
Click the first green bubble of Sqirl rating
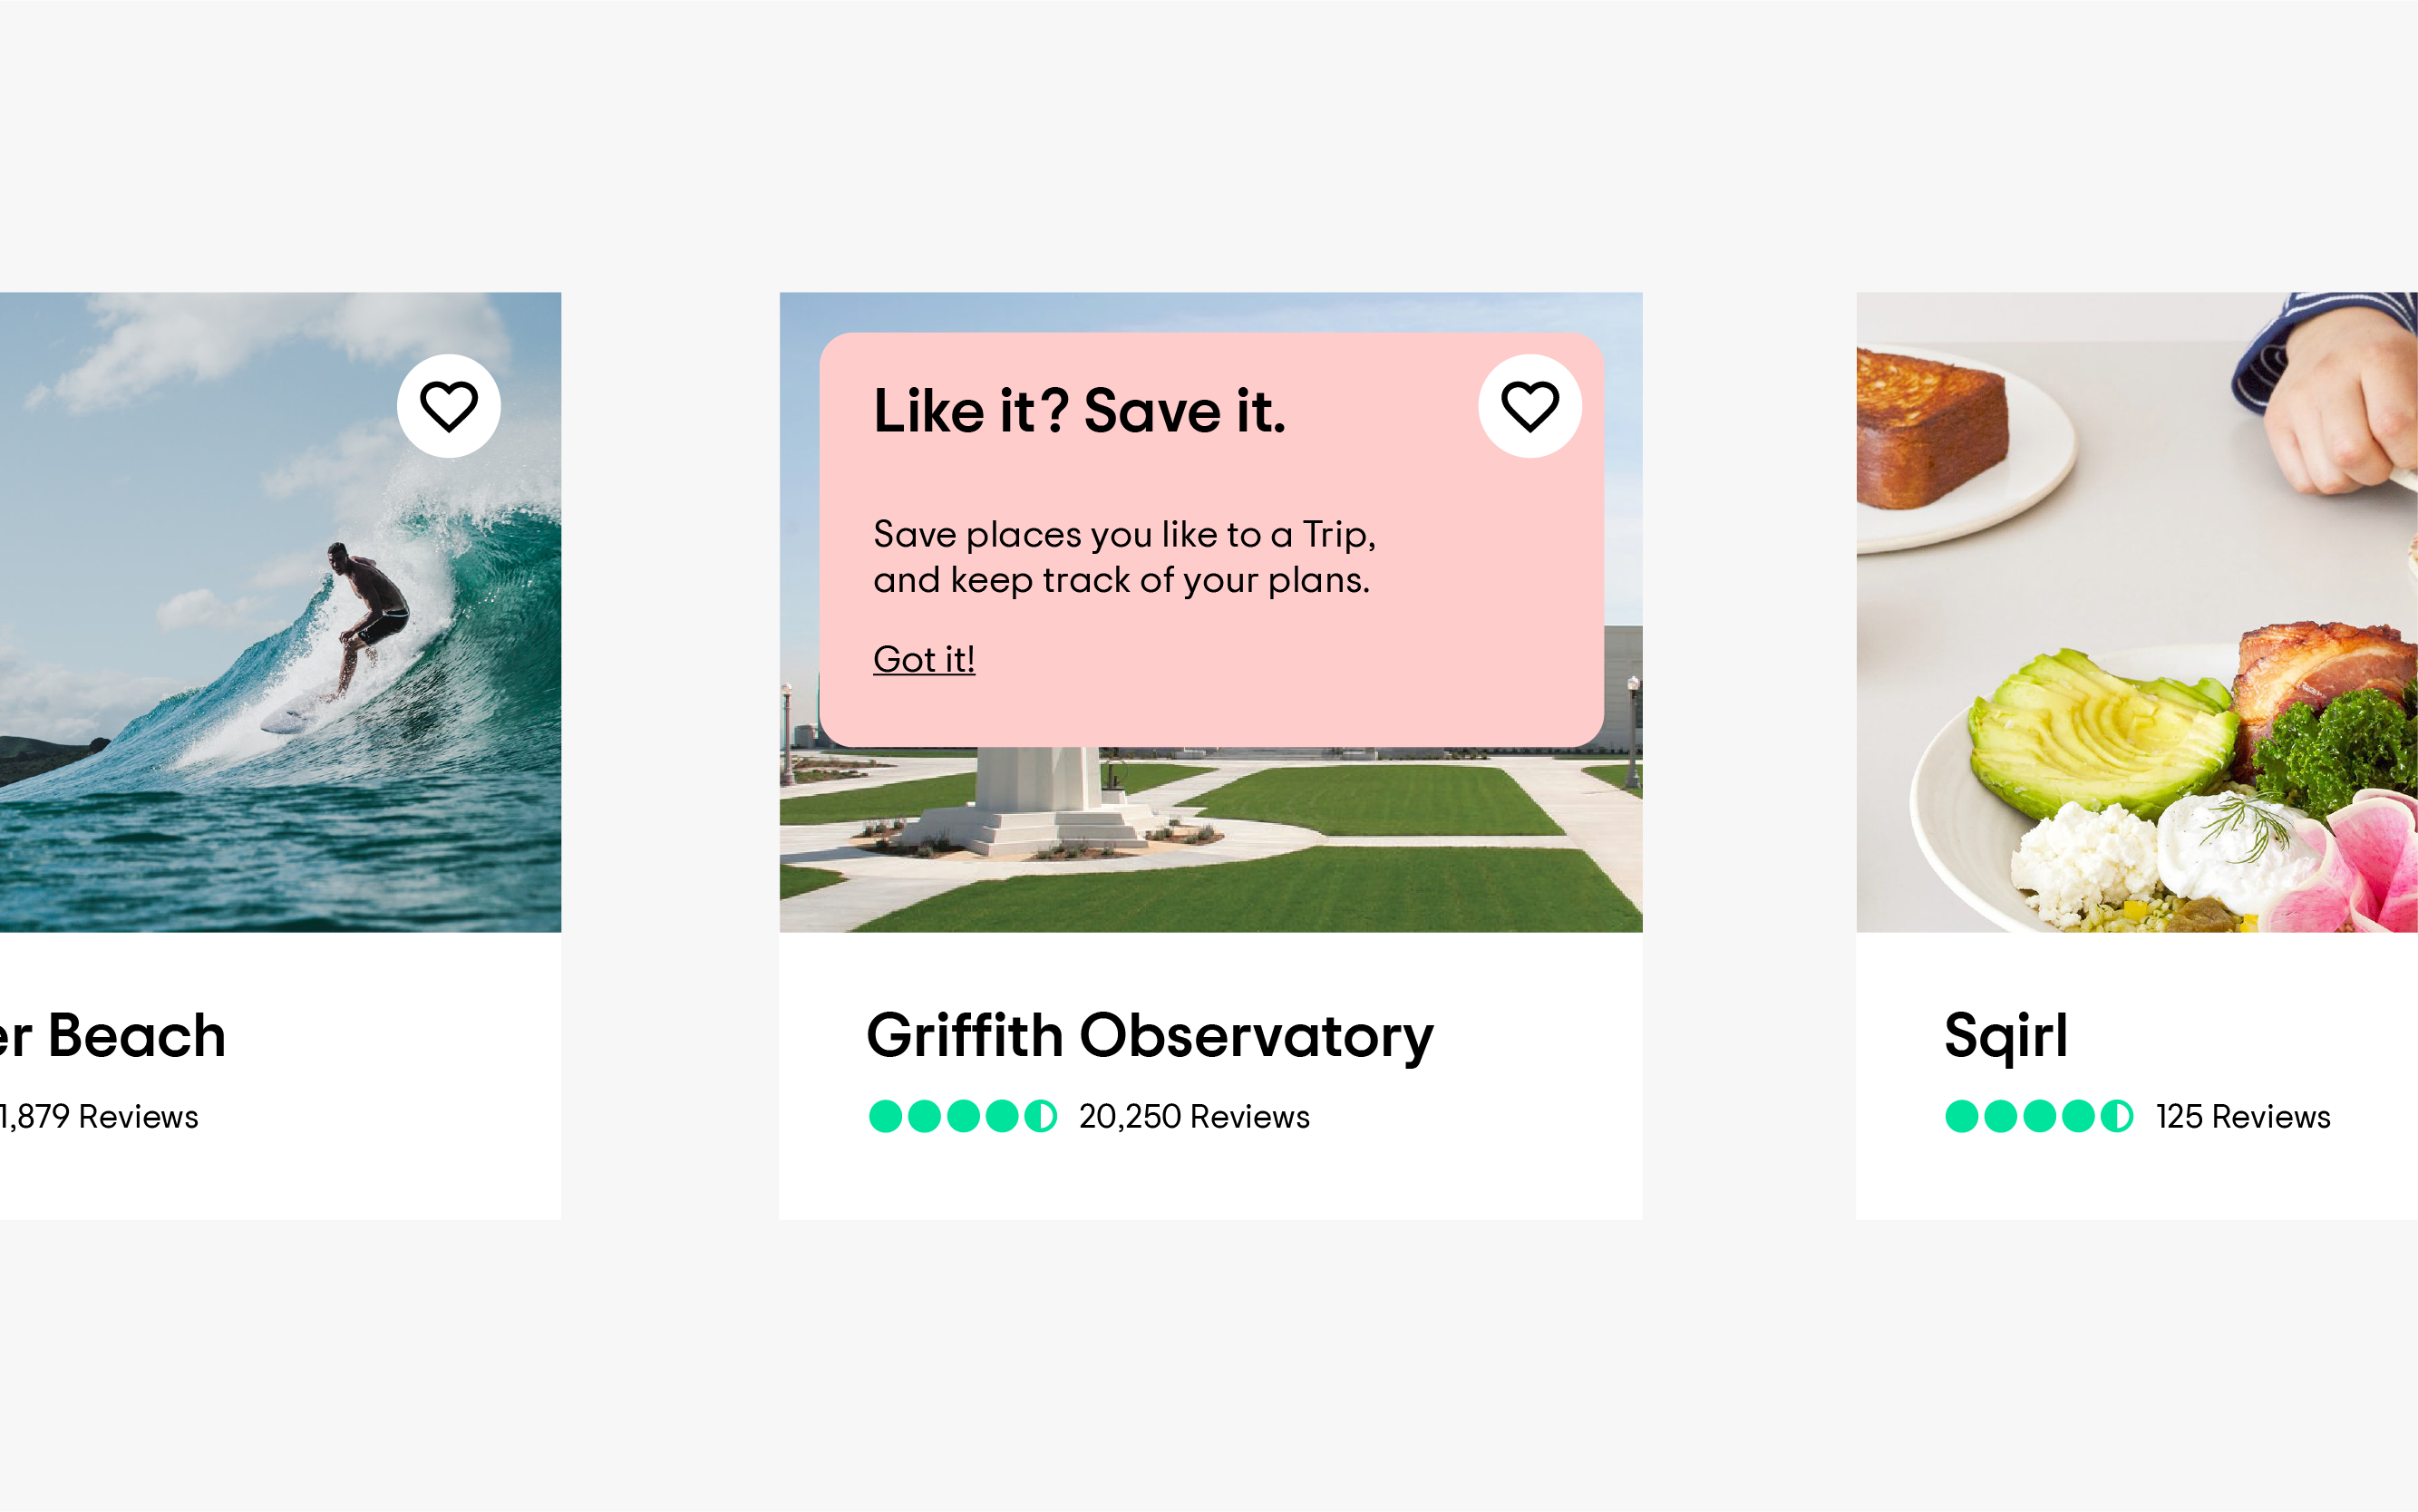1961,1116
